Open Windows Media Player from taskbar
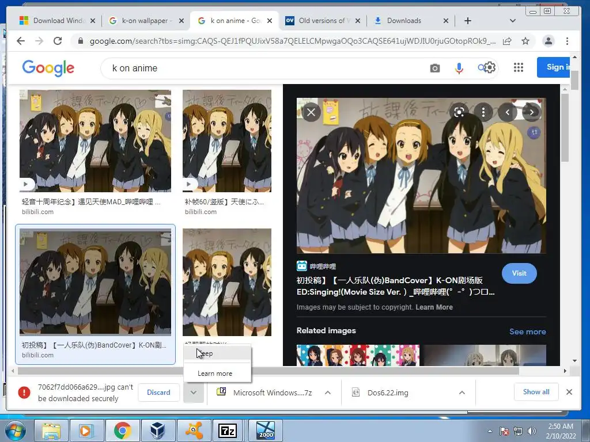The width and height of the screenshot is (590, 442). coord(86,430)
